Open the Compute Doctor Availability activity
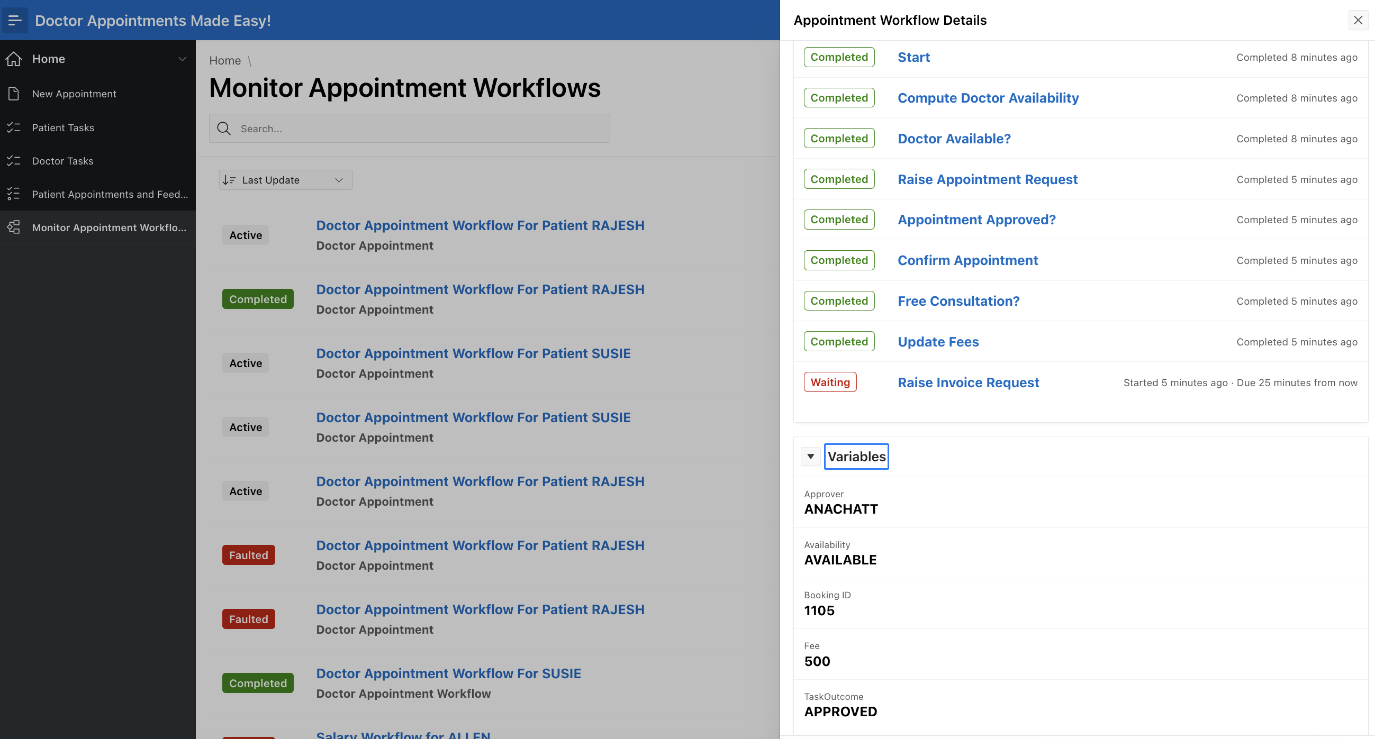 [x=988, y=98]
